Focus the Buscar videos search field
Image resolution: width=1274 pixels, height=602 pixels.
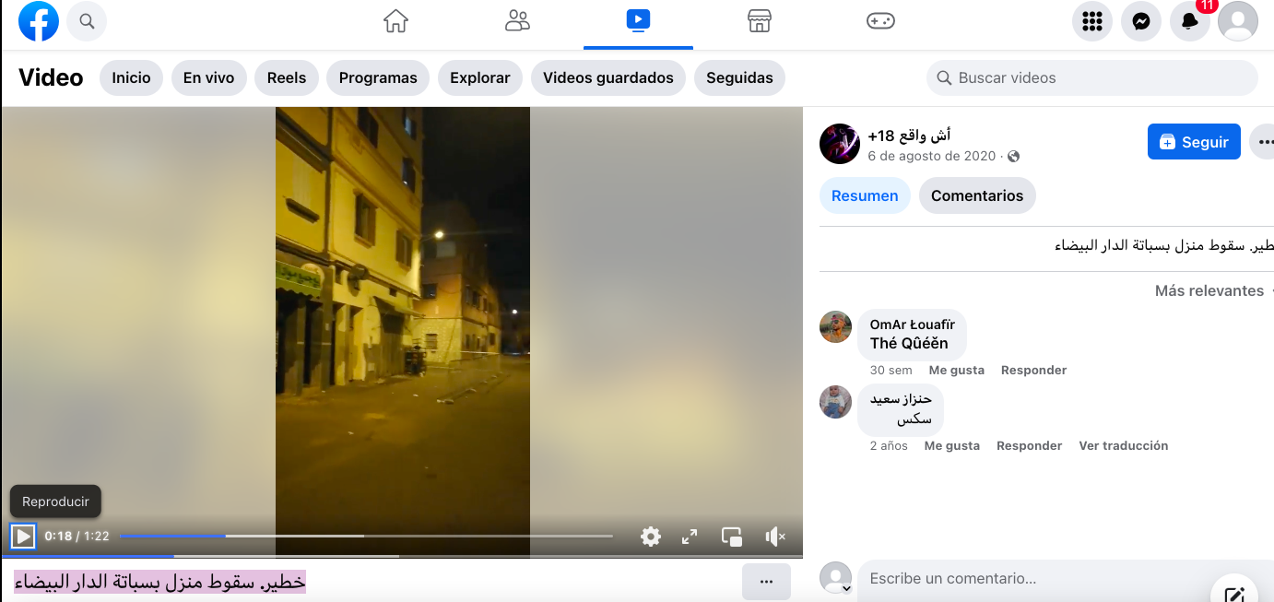(1092, 78)
